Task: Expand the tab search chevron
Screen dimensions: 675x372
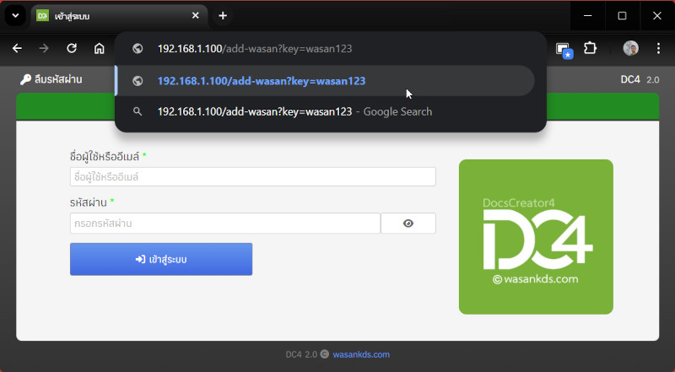Action: coord(15,15)
